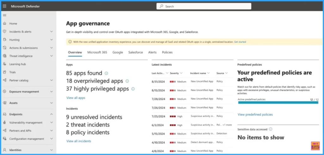Switch to the Salesforce tab
324x155 pixels.
pos(135,53)
